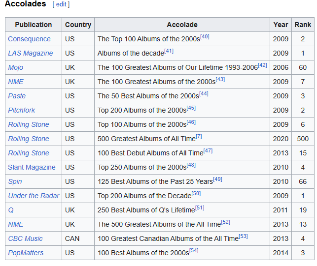The image size is (317, 266).
Task: Jump to citation reference 44
Action: tap(204, 94)
